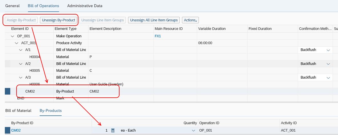Open Backflush dropdown for row A/1
Image resolution: width=338 pixels, height=135 pixels.
pyautogui.click(x=328, y=50)
